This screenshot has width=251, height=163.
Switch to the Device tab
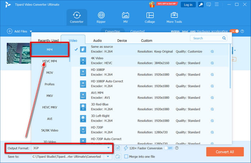tap(122, 41)
